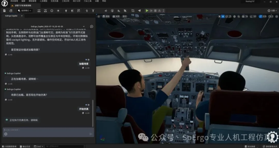
Task: Switch to the SoErgo Copilot tab
Action: pos(11,16)
